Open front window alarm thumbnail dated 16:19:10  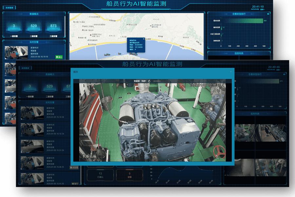coord(32,113)
